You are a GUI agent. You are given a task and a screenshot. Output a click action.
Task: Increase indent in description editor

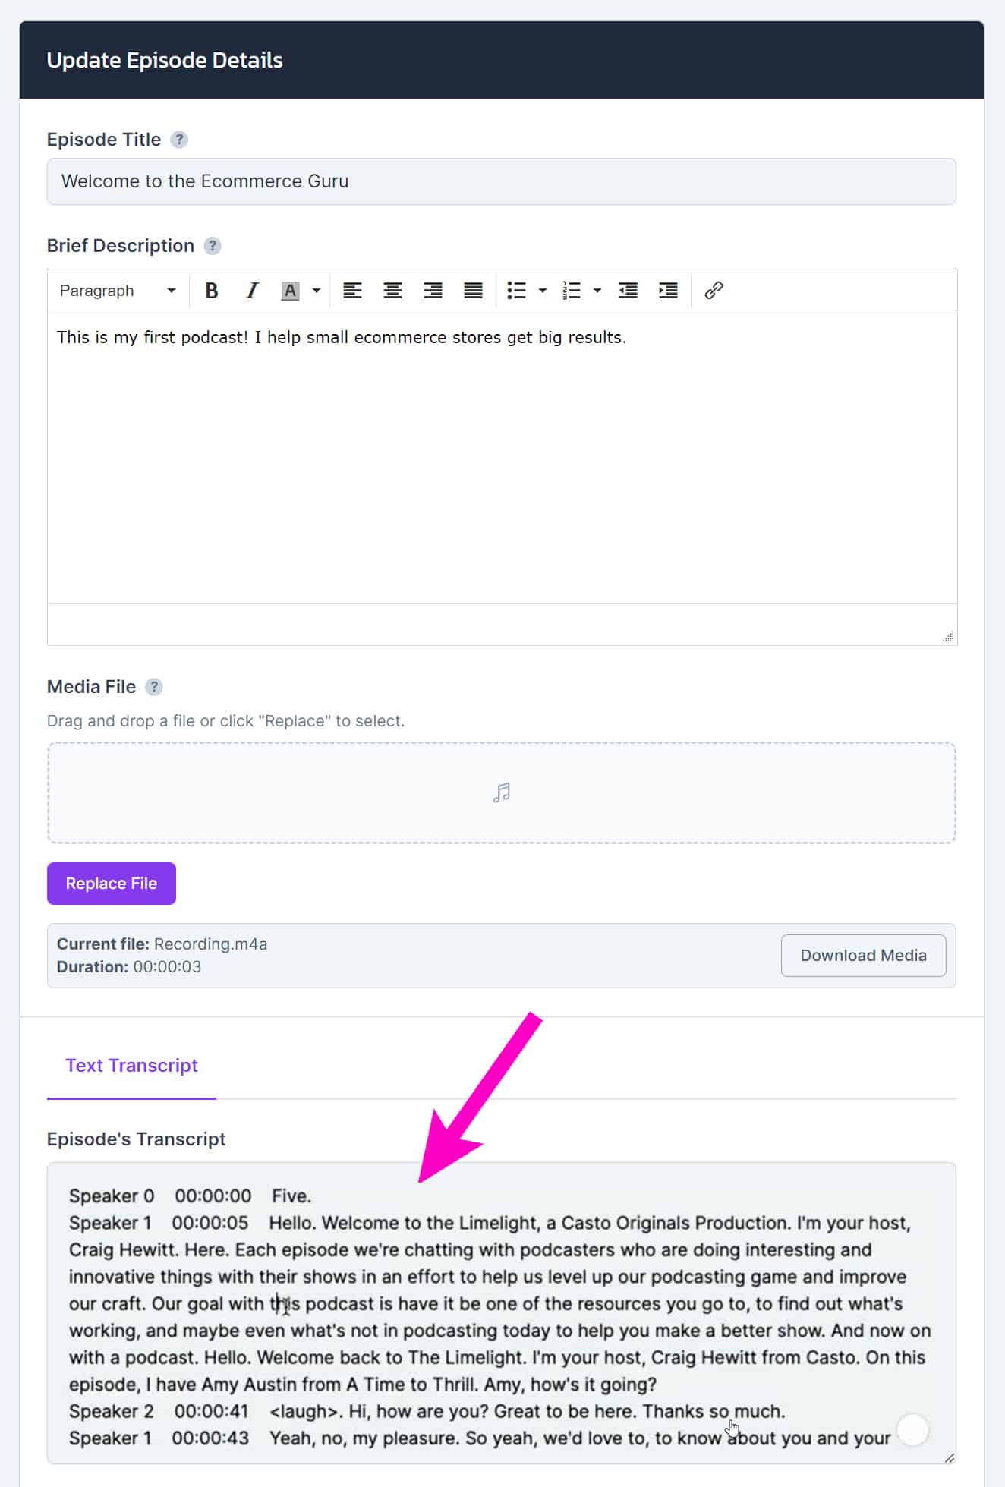(x=668, y=291)
